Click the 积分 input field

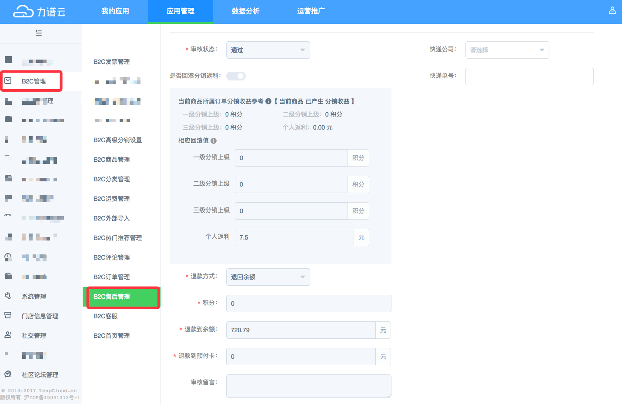308,304
